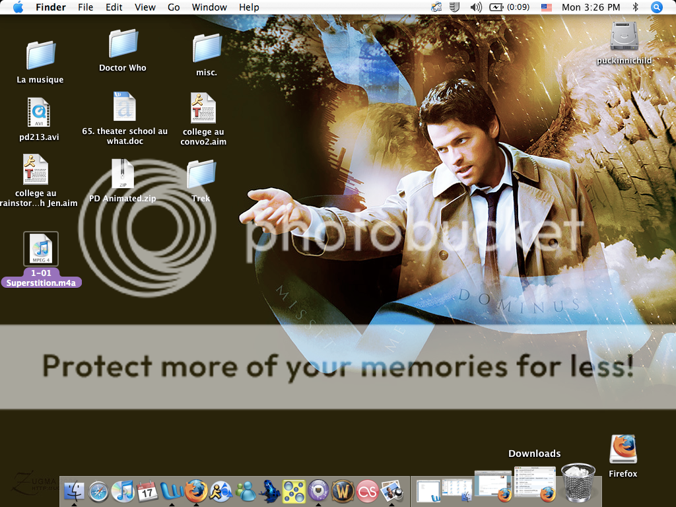Select 1-01 Superstition.m4a audio file
Viewport: 676px width, 507px height.
pos(41,259)
